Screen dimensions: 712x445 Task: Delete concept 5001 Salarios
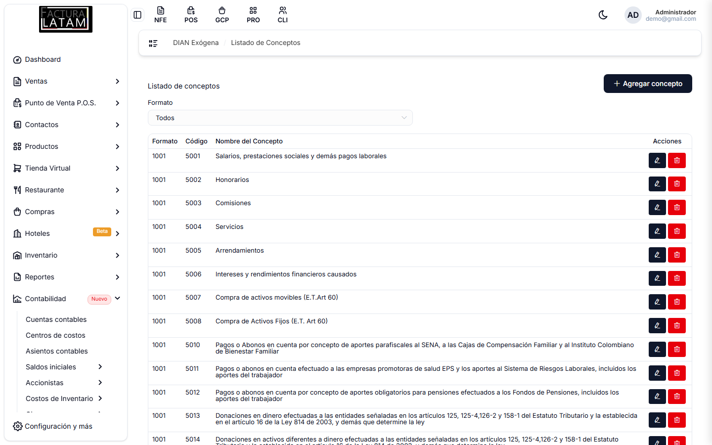coord(677,160)
